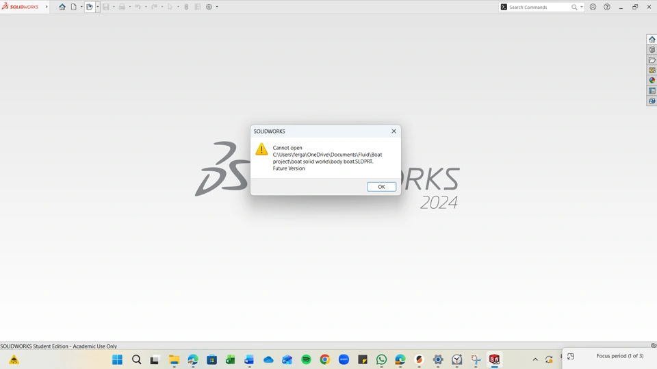Click the Open file icon in the toolbar
The width and height of the screenshot is (657, 369).
(89, 7)
